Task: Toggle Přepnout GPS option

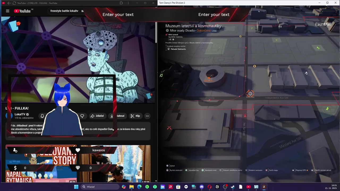Action: pyautogui.click(x=300, y=170)
